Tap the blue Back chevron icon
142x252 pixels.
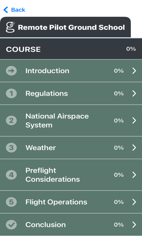point(6,10)
